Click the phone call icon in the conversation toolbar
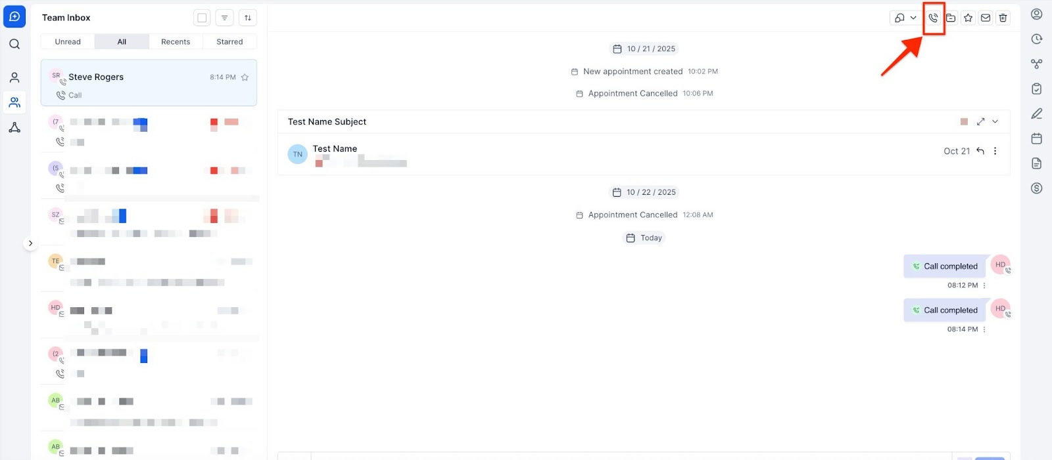 933,18
